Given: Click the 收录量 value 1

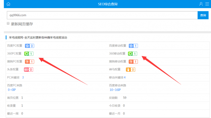Looking at the screenshot, I should tap(22, 106).
